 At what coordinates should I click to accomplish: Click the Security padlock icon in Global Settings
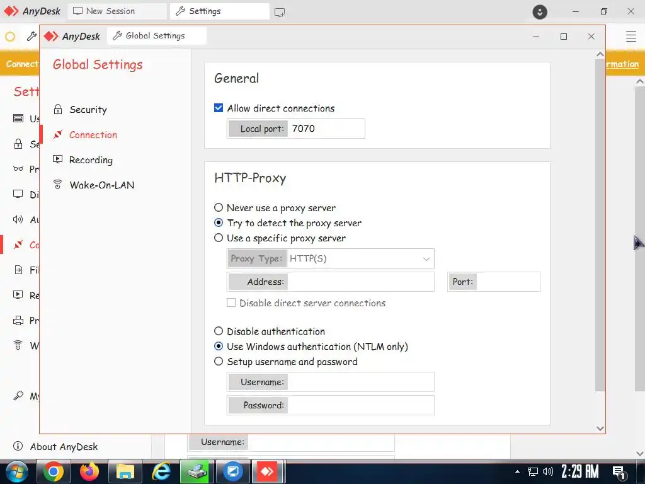[58, 110]
